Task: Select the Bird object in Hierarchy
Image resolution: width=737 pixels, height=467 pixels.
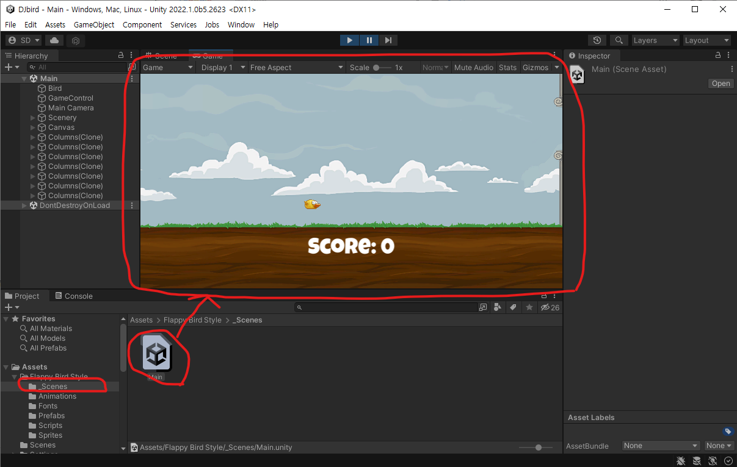Action: tap(55, 88)
